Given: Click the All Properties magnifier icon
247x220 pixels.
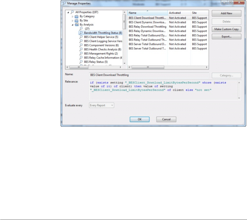Looking at the screenshot, I should (72, 12).
